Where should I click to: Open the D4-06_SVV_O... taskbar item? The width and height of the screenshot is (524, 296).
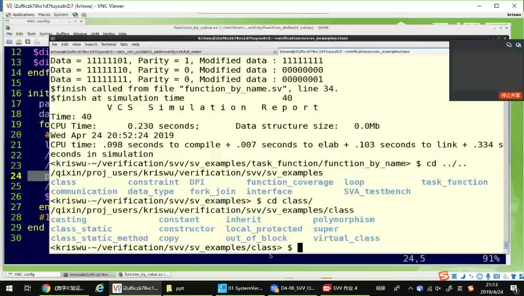[293, 288]
